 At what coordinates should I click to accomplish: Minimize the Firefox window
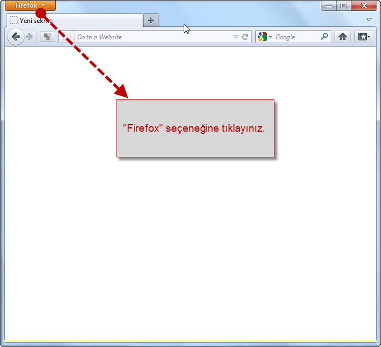pyautogui.click(x=329, y=5)
